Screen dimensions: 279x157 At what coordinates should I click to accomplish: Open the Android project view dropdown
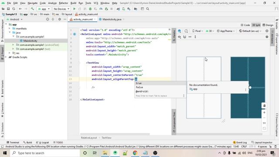tap(14, 19)
